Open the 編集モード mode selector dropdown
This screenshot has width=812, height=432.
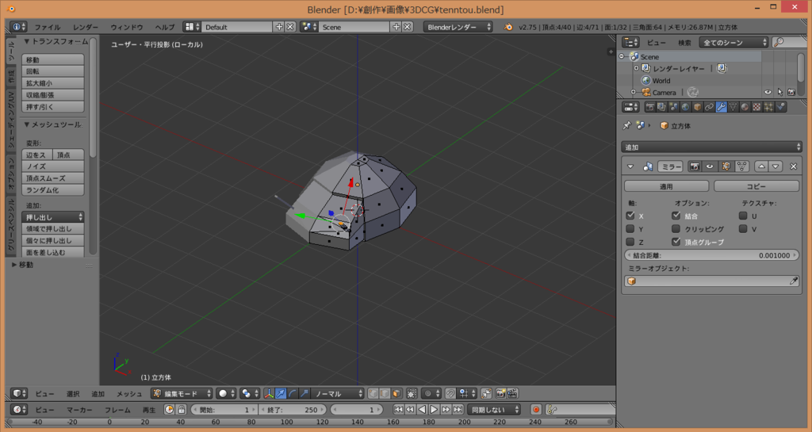[x=182, y=394]
